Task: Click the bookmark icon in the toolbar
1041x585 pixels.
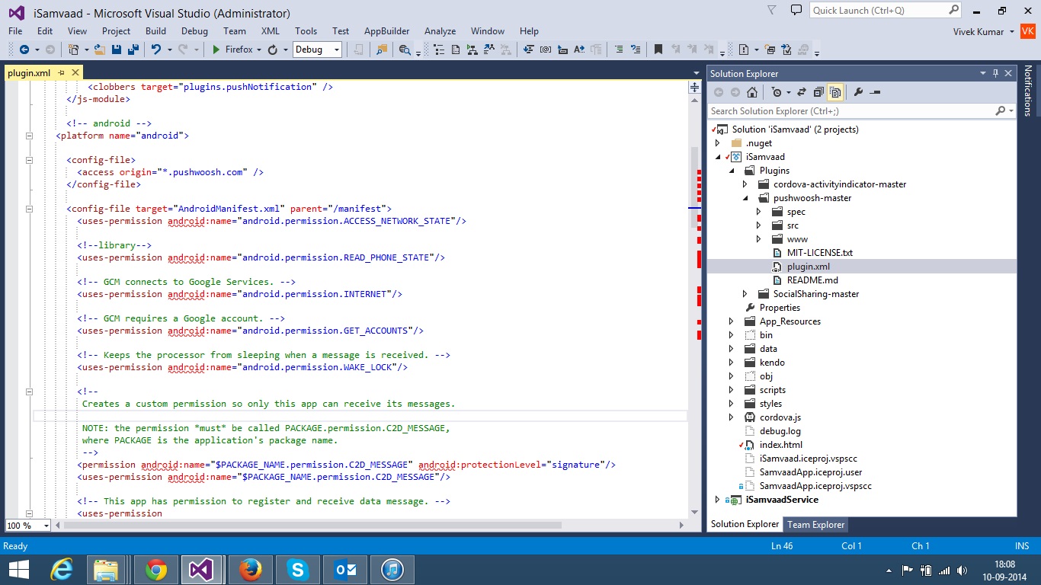Action: click(x=658, y=50)
